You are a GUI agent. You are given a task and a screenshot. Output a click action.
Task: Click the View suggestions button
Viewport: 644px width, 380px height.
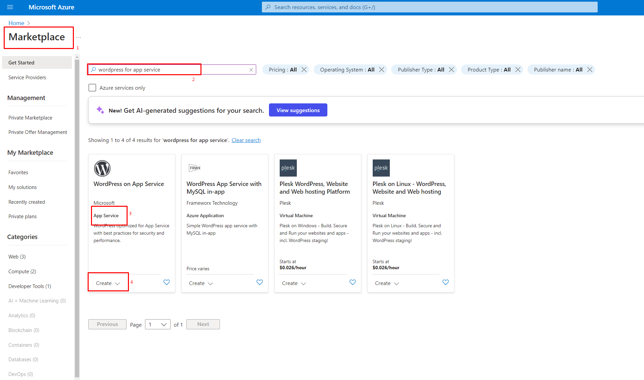pyautogui.click(x=298, y=110)
